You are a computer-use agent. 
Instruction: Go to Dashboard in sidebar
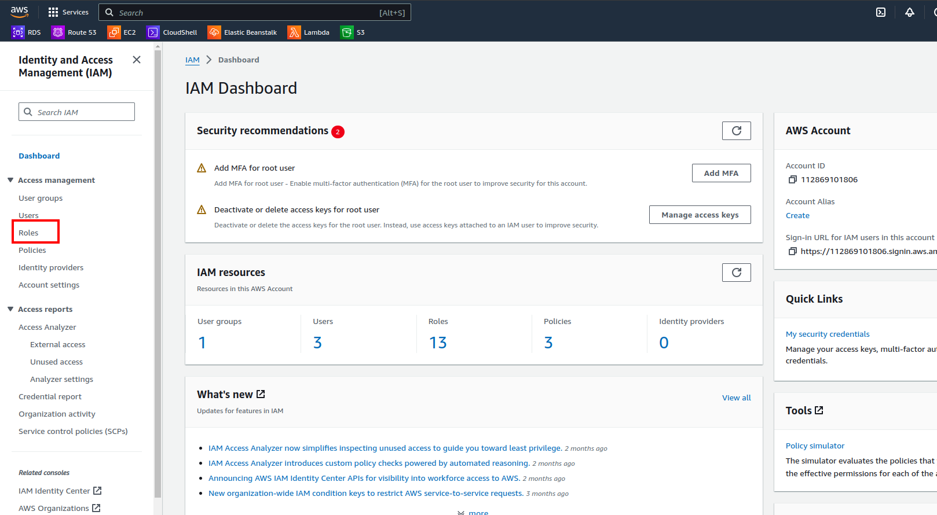[x=39, y=156]
